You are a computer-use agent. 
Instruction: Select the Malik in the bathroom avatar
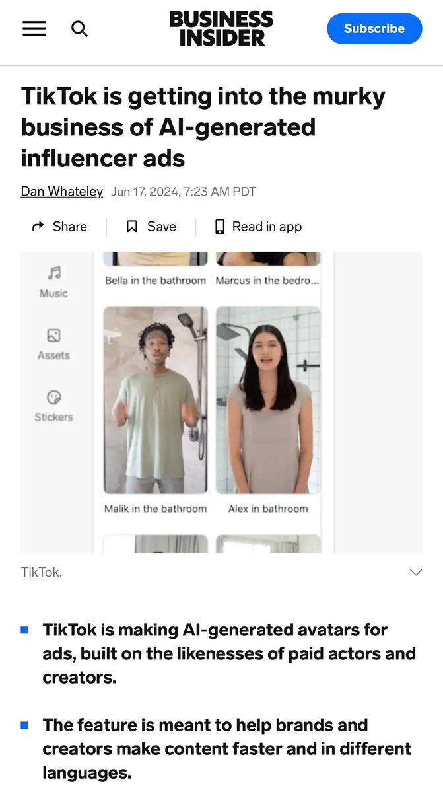(155, 400)
